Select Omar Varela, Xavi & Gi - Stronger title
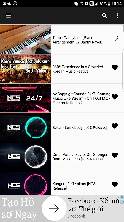The image size is (124, 222). 80,157
